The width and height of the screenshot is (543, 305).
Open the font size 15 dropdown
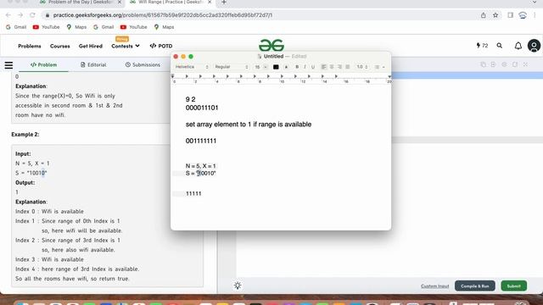pyautogui.click(x=260, y=67)
